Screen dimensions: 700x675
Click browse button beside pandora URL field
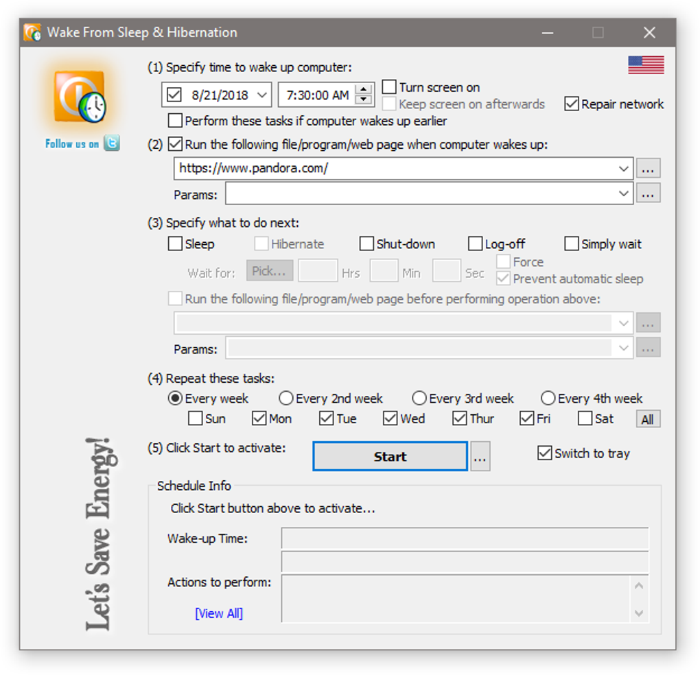(x=648, y=168)
